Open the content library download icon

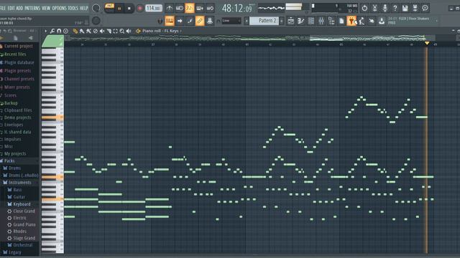(x=382, y=21)
